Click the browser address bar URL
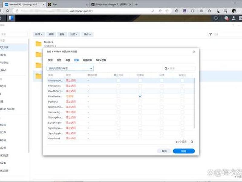The image size is (242, 182). point(57,11)
